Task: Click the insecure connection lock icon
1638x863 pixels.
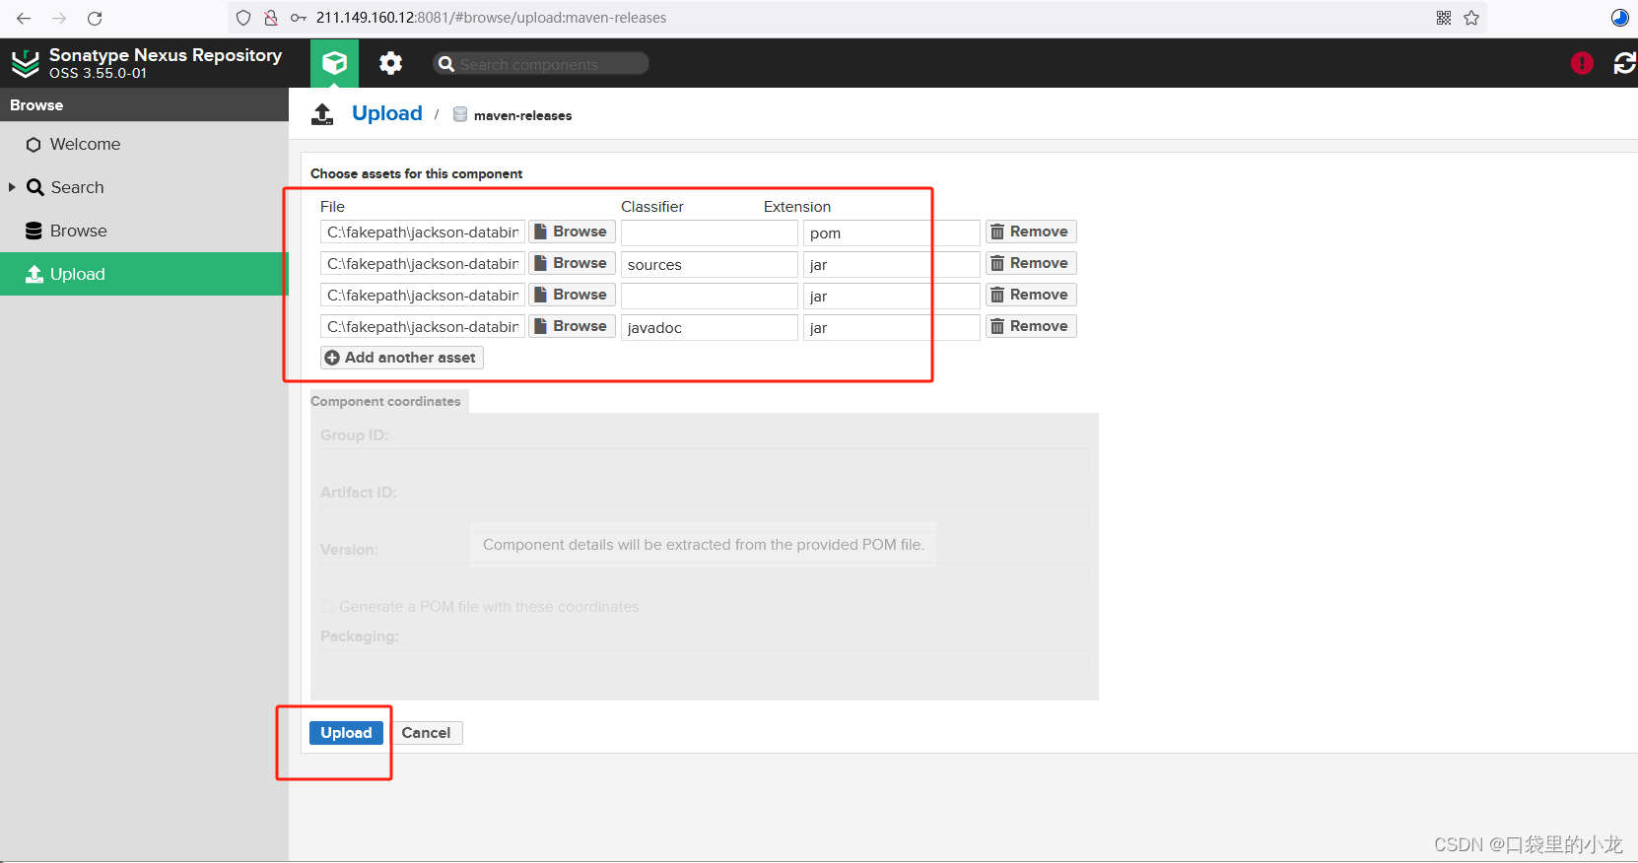Action: coord(271,18)
